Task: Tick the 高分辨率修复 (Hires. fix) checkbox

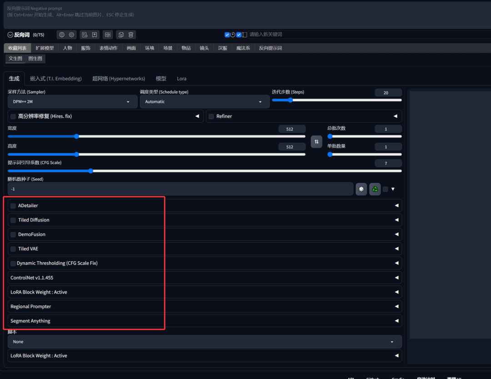Action: [x=13, y=117]
